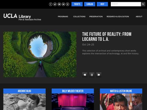Click the Visit button
The height and width of the screenshot is (110, 147).
[102, 4]
